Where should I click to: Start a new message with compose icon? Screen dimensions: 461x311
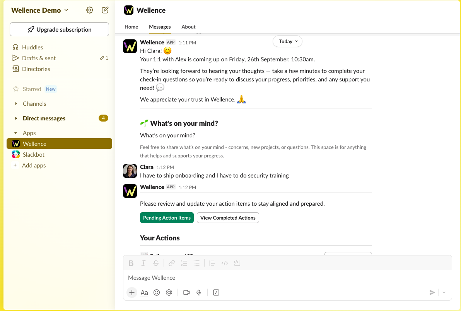(105, 10)
